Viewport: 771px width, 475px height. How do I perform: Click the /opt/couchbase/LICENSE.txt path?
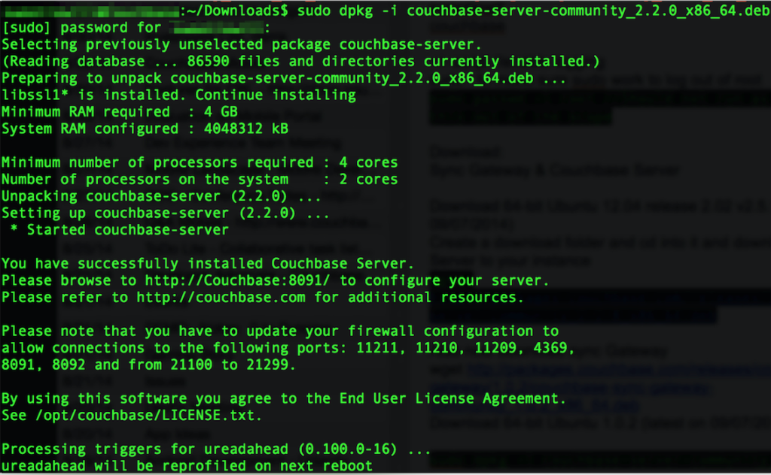(145, 415)
